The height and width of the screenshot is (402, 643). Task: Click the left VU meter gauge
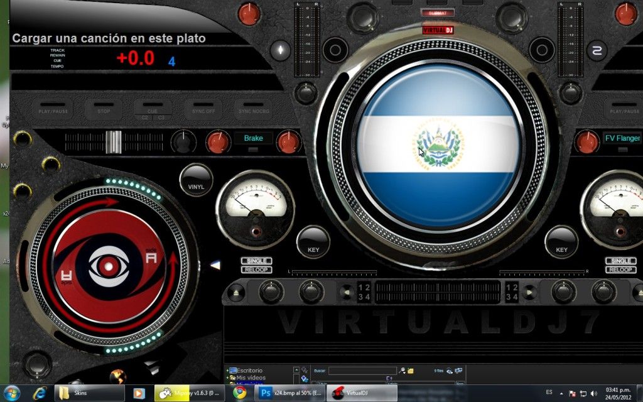(x=256, y=210)
